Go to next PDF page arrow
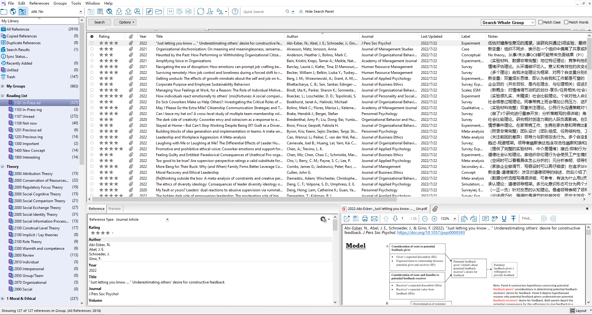This screenshot has width=592, height=315. 395,219
